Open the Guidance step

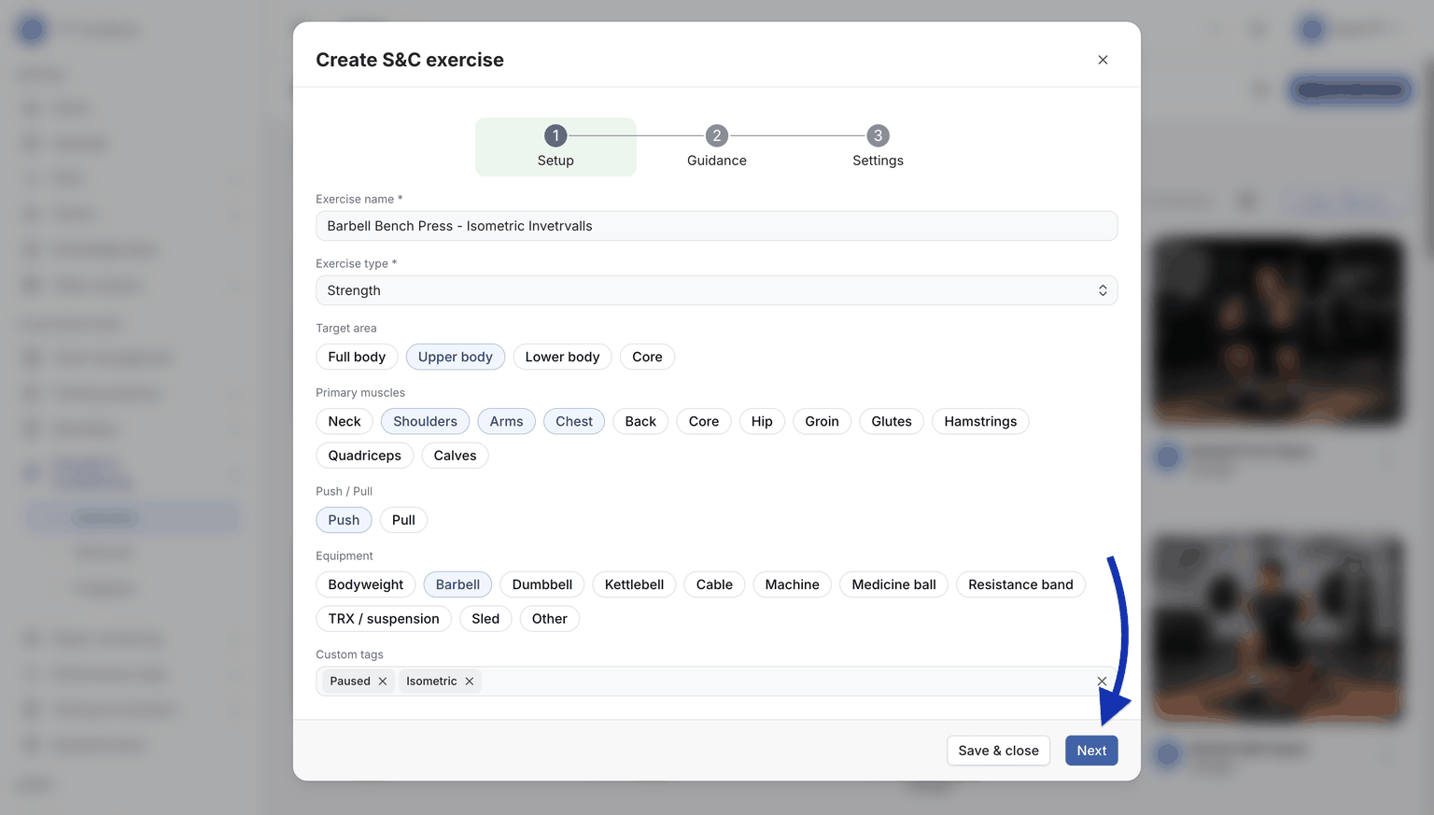[x=717, y=147]
